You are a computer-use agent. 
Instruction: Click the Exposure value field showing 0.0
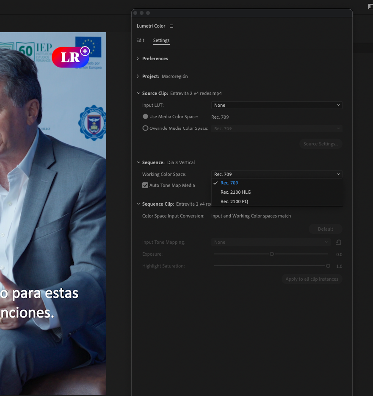click(339, 254)
